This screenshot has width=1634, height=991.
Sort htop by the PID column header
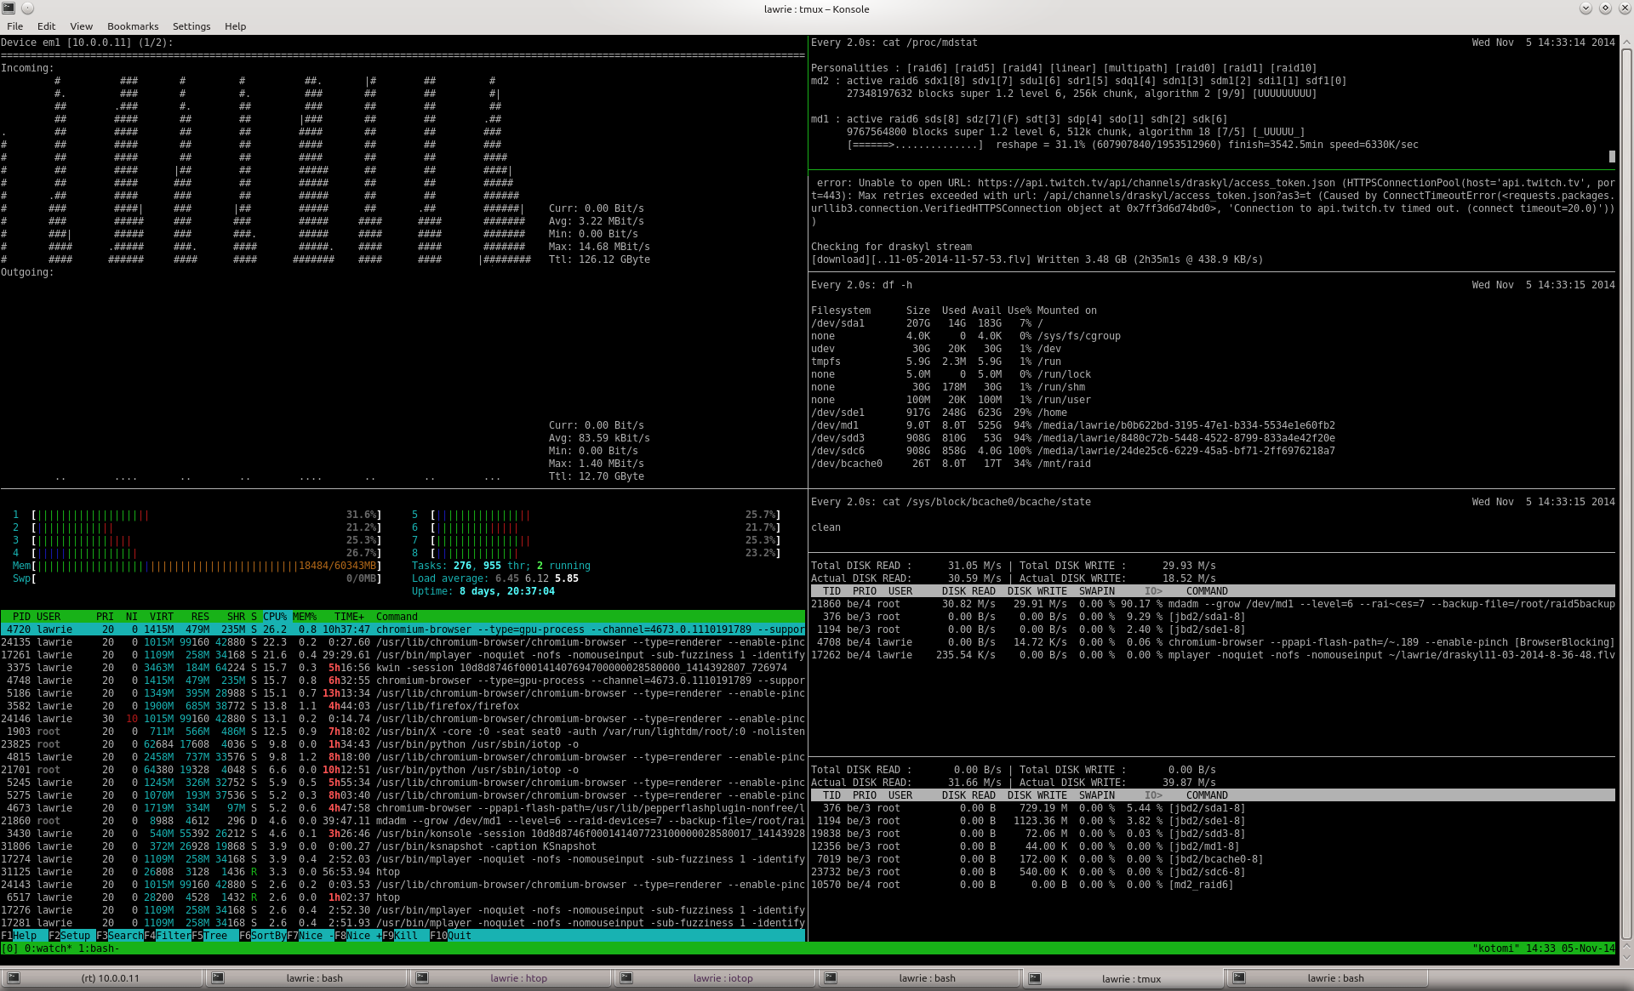tap(21, 617)
